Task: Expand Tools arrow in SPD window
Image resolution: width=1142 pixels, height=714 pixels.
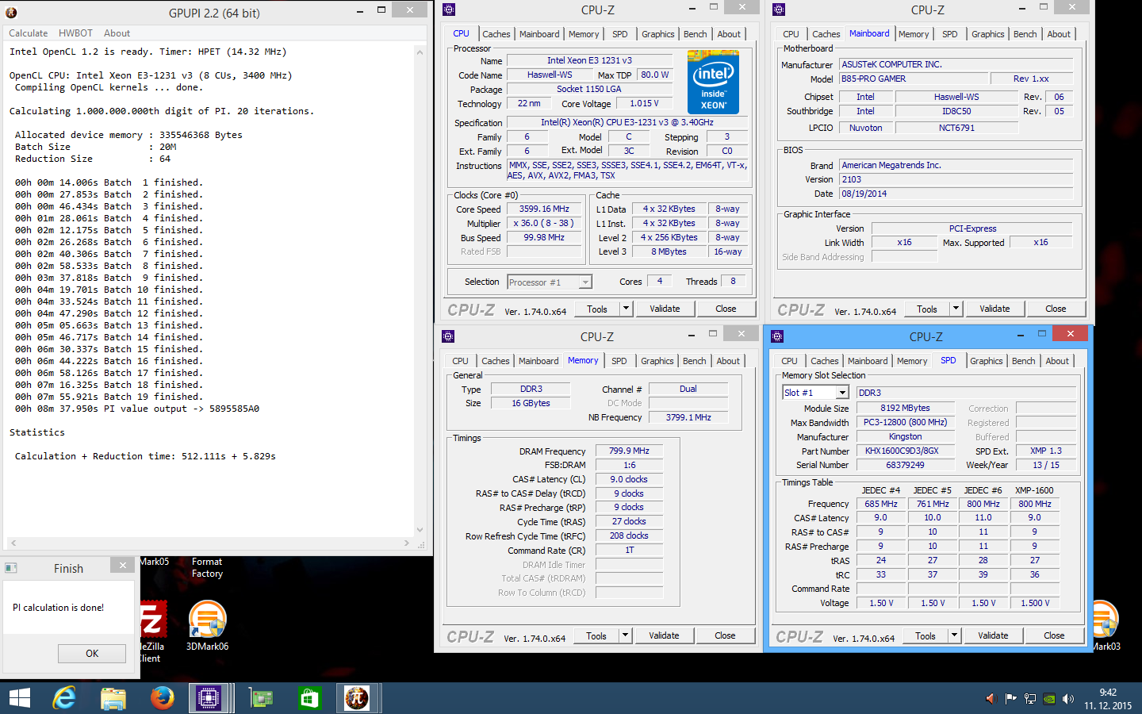Action: (954, 635)
